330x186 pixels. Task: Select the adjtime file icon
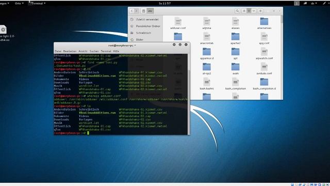point(207,21)
